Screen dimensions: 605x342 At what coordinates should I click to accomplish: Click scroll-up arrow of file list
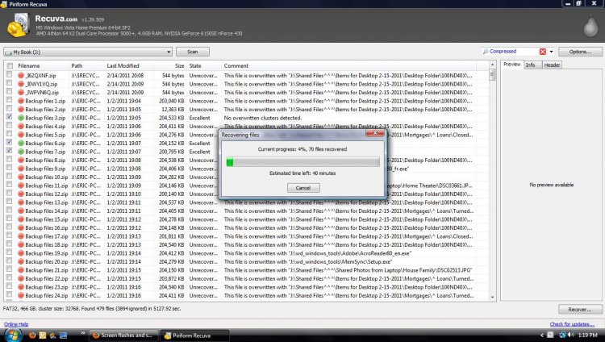click(x=492, y=65)
